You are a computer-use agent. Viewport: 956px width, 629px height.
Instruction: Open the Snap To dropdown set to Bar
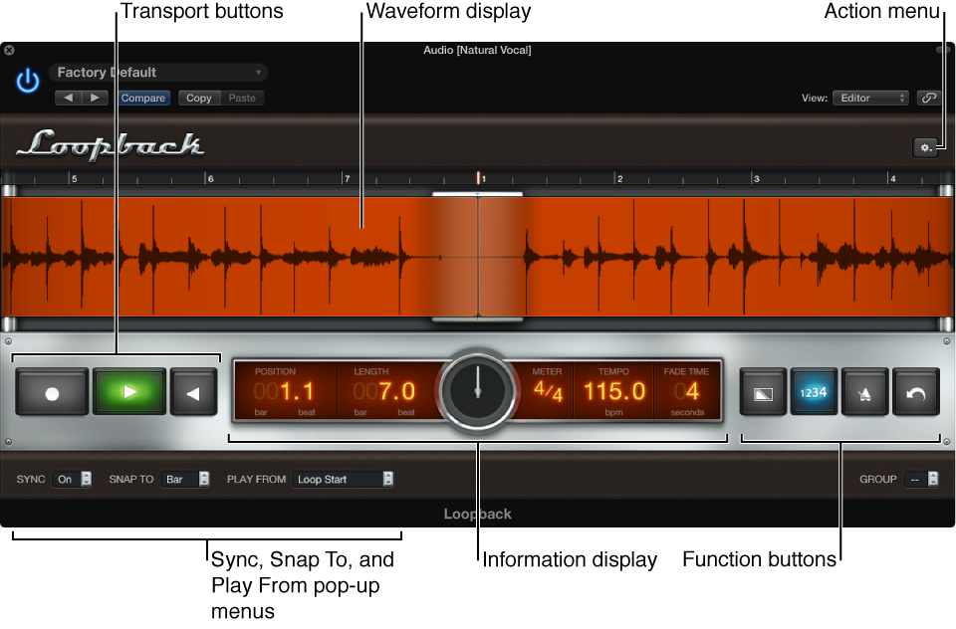coord(185,479)
